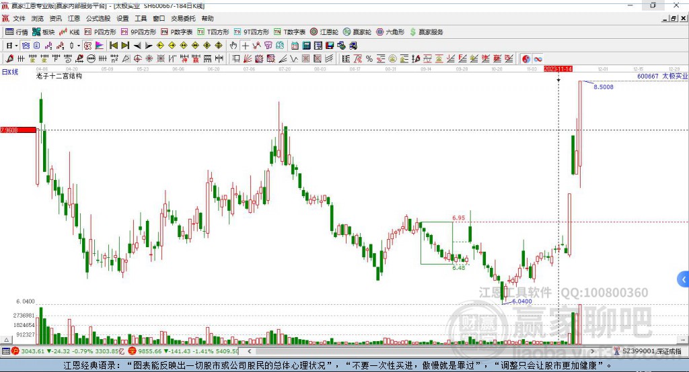Open the 资讯 menu
Image resolution: width=689 pixels, height=372 pixels.
pyautogui.click(x=55, y=18)
